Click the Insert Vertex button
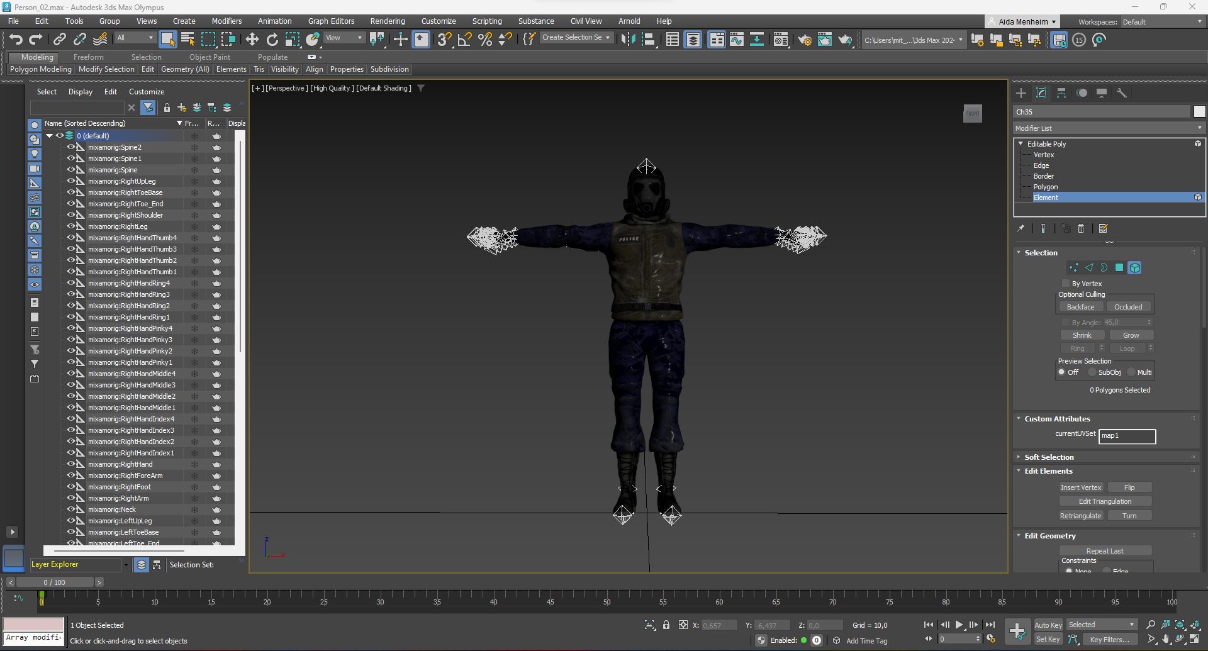Image resolution: width=1208 pixels, height=651 pixels. click(1081, 487)
